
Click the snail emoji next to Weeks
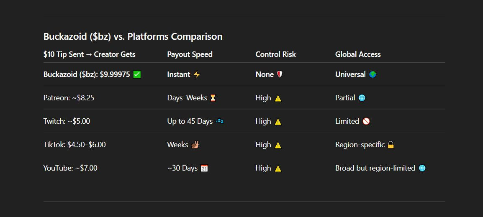[195, 145]
